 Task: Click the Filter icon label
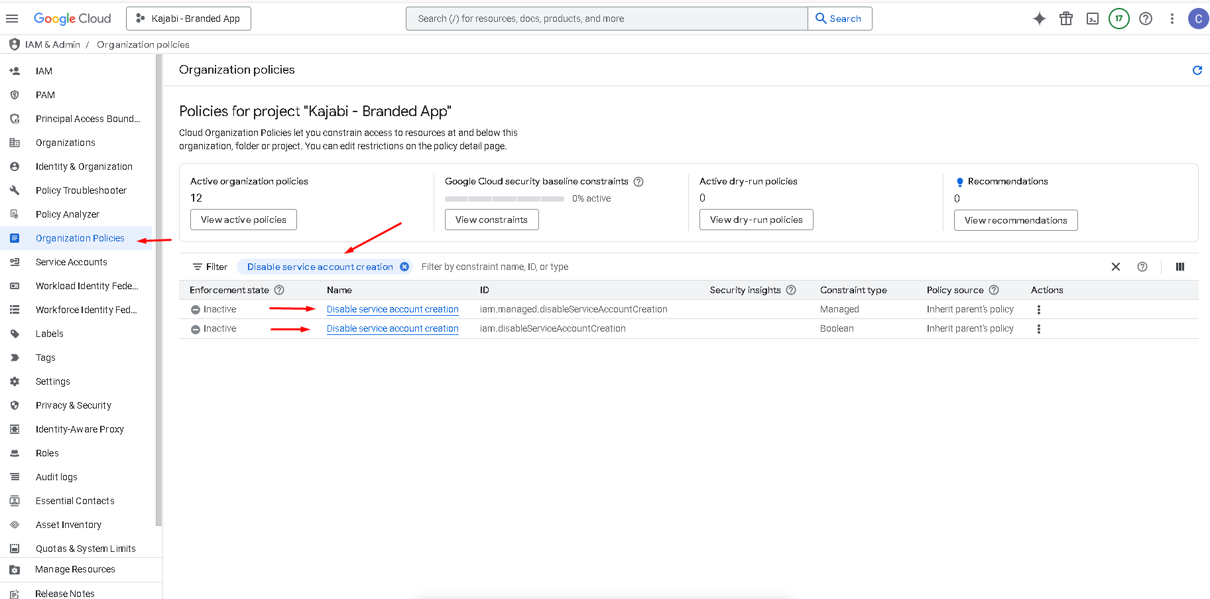210,267
